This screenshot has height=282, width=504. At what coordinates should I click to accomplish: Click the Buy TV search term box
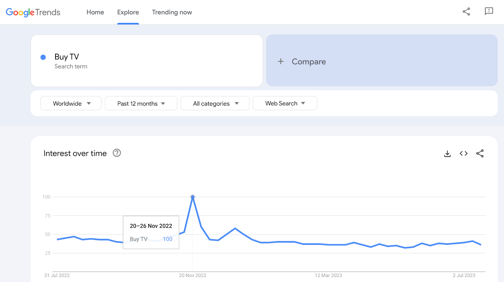pos(147,61)
